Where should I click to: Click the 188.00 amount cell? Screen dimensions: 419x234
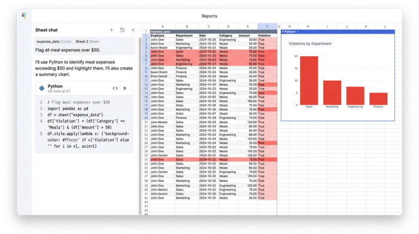[248, 101]
